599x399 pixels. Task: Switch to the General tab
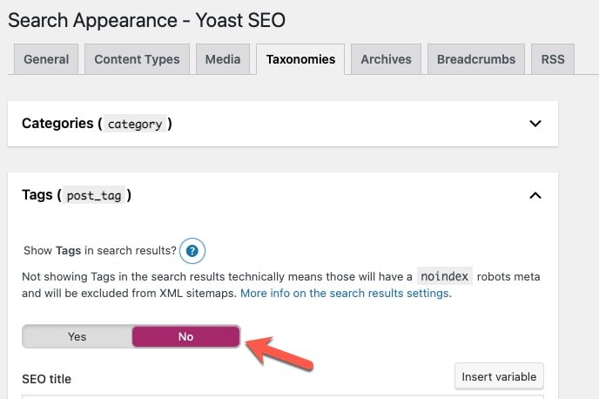(x=46, y=59)
